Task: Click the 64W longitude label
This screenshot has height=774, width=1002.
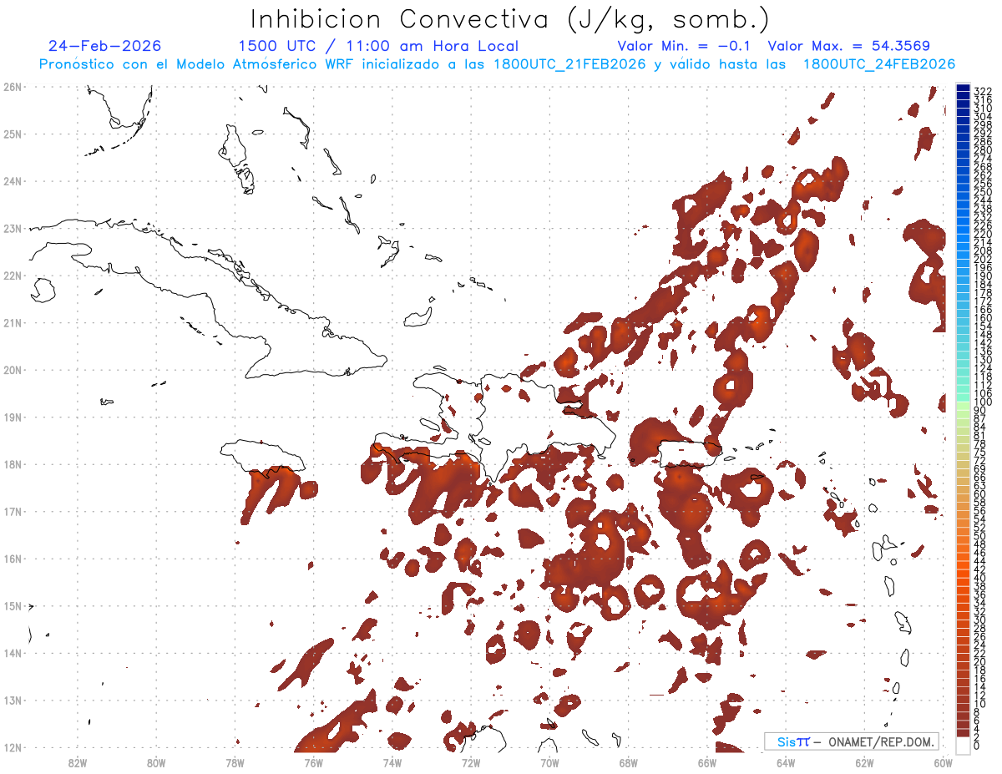Action: [x=786, y=762]
